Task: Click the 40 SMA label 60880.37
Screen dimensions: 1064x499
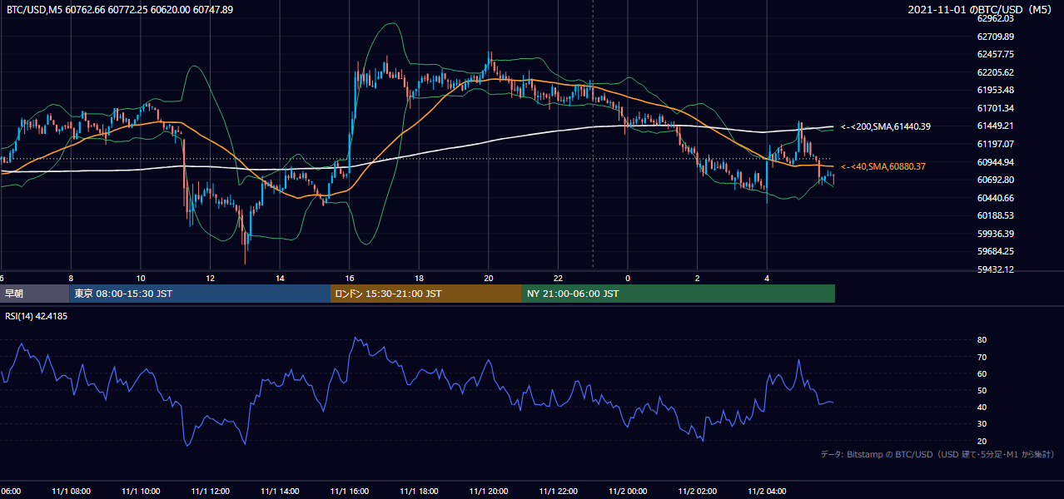Action: coord(883,166)
